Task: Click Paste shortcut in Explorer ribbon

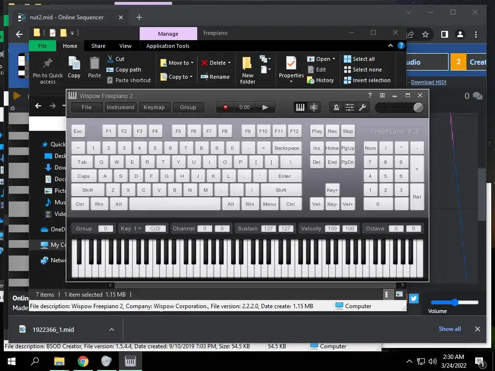Action: [129, 80]
